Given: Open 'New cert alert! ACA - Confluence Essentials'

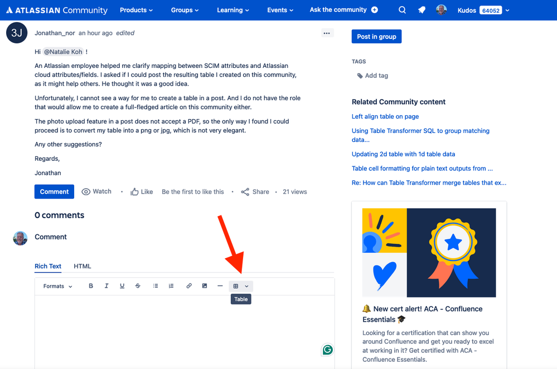Looking at the screenshot, I should [x=423, y=314].
